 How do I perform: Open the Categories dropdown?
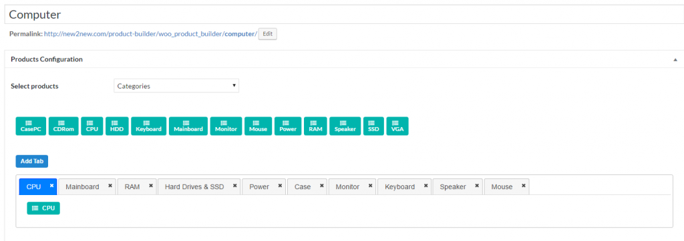pos(176,86)
